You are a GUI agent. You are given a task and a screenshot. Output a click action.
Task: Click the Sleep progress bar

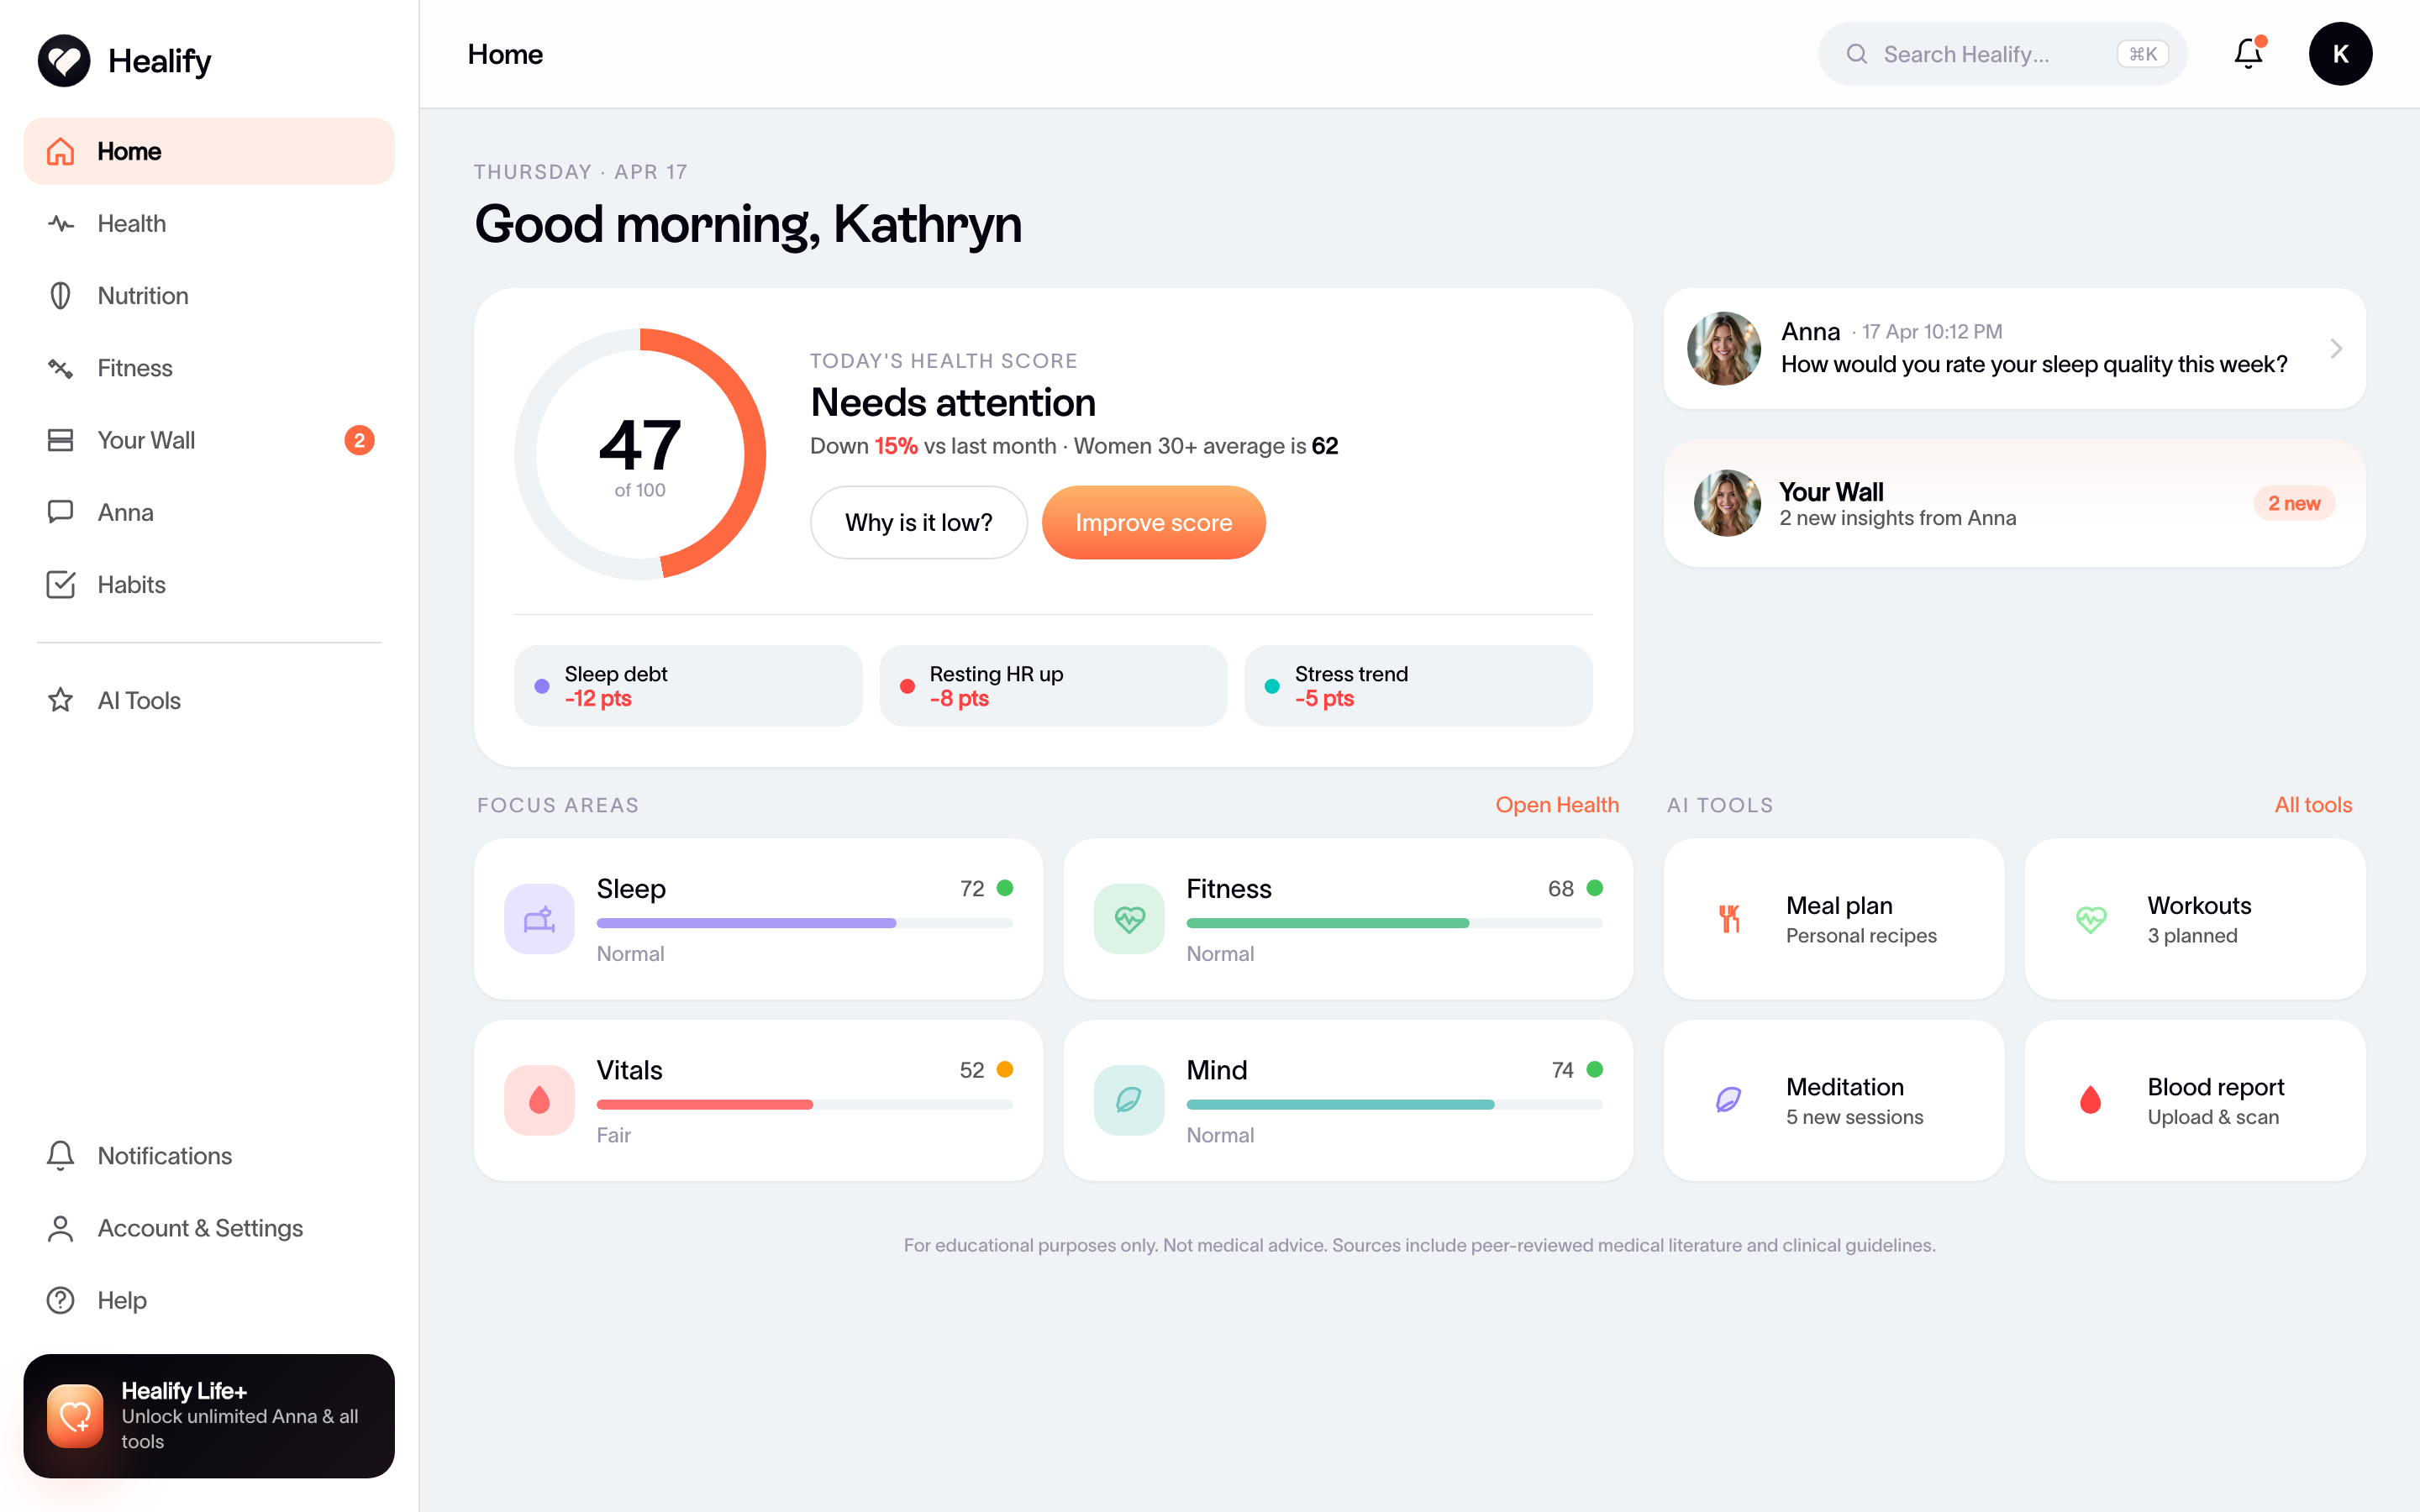[x=805, y=923]
